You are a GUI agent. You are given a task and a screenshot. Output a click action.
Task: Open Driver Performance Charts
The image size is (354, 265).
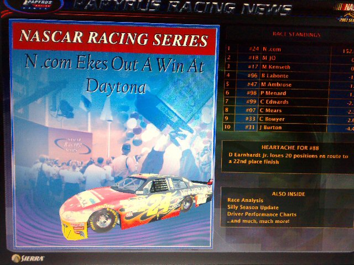(262, 214)
